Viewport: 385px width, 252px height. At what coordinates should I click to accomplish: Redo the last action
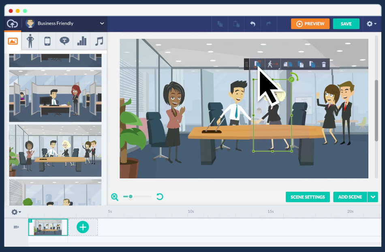pyautogui.click(x=269, y=24)
